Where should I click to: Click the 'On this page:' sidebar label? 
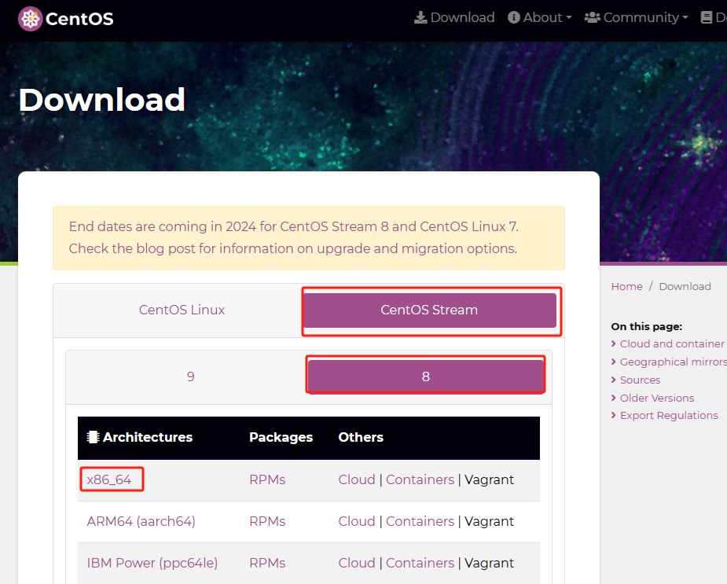coord(647,326)
